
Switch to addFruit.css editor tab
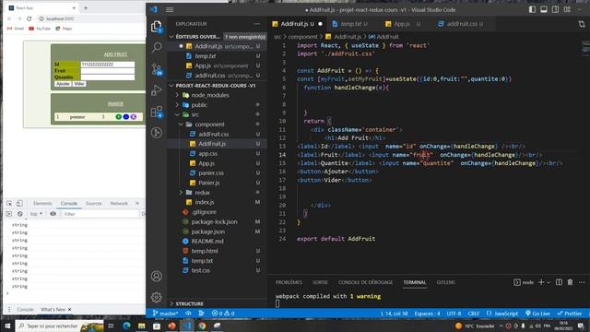461,24
